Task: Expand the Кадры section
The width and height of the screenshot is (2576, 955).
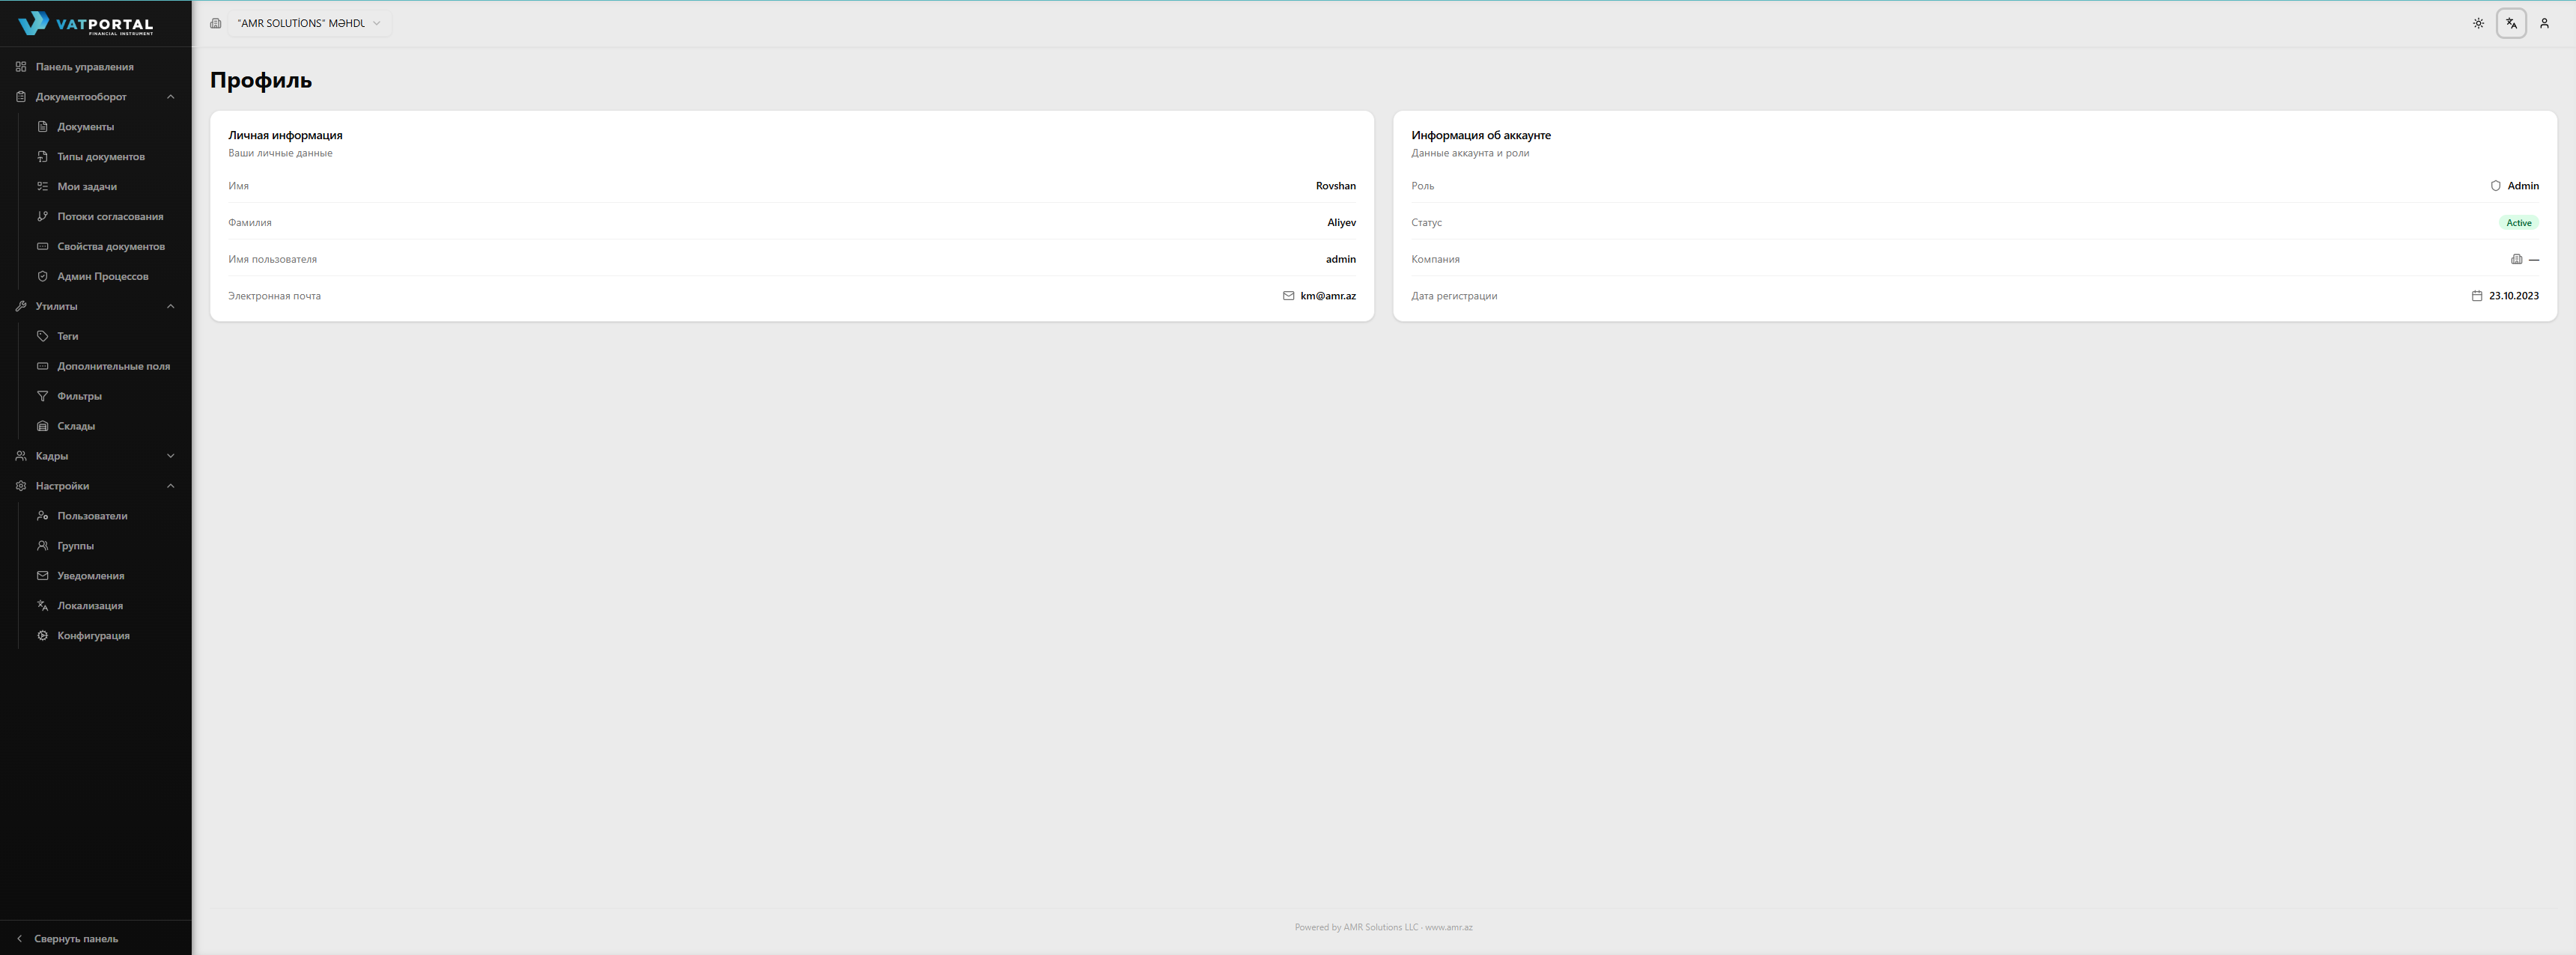Action: (x=170, y=457)
